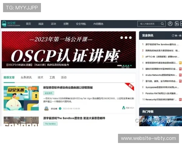182x146 pixels.
Task: Click the 换一换 refresh icon
Action: tap(173, 36)
